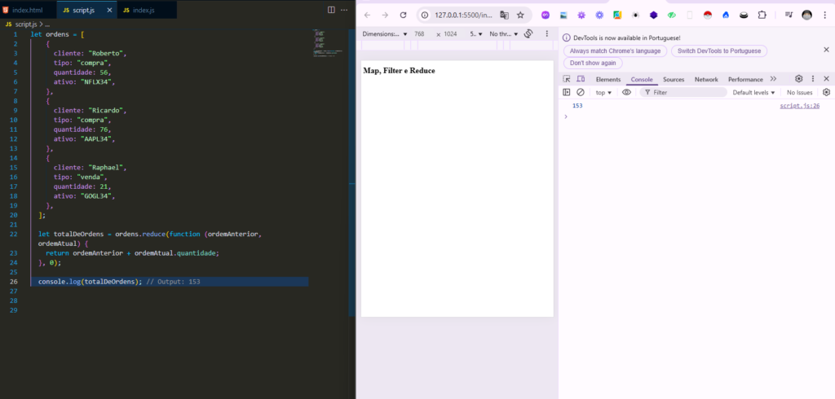
Task: Toggle the DevTools device toolbar
Action: click(x=581, y=79)
